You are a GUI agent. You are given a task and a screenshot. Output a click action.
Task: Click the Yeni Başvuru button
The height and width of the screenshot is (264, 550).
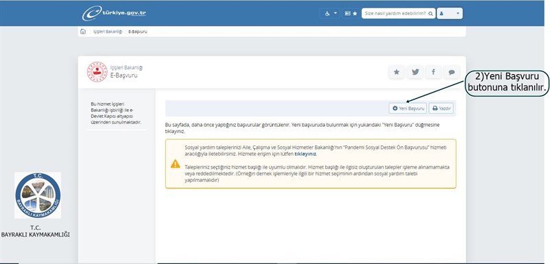408,108
